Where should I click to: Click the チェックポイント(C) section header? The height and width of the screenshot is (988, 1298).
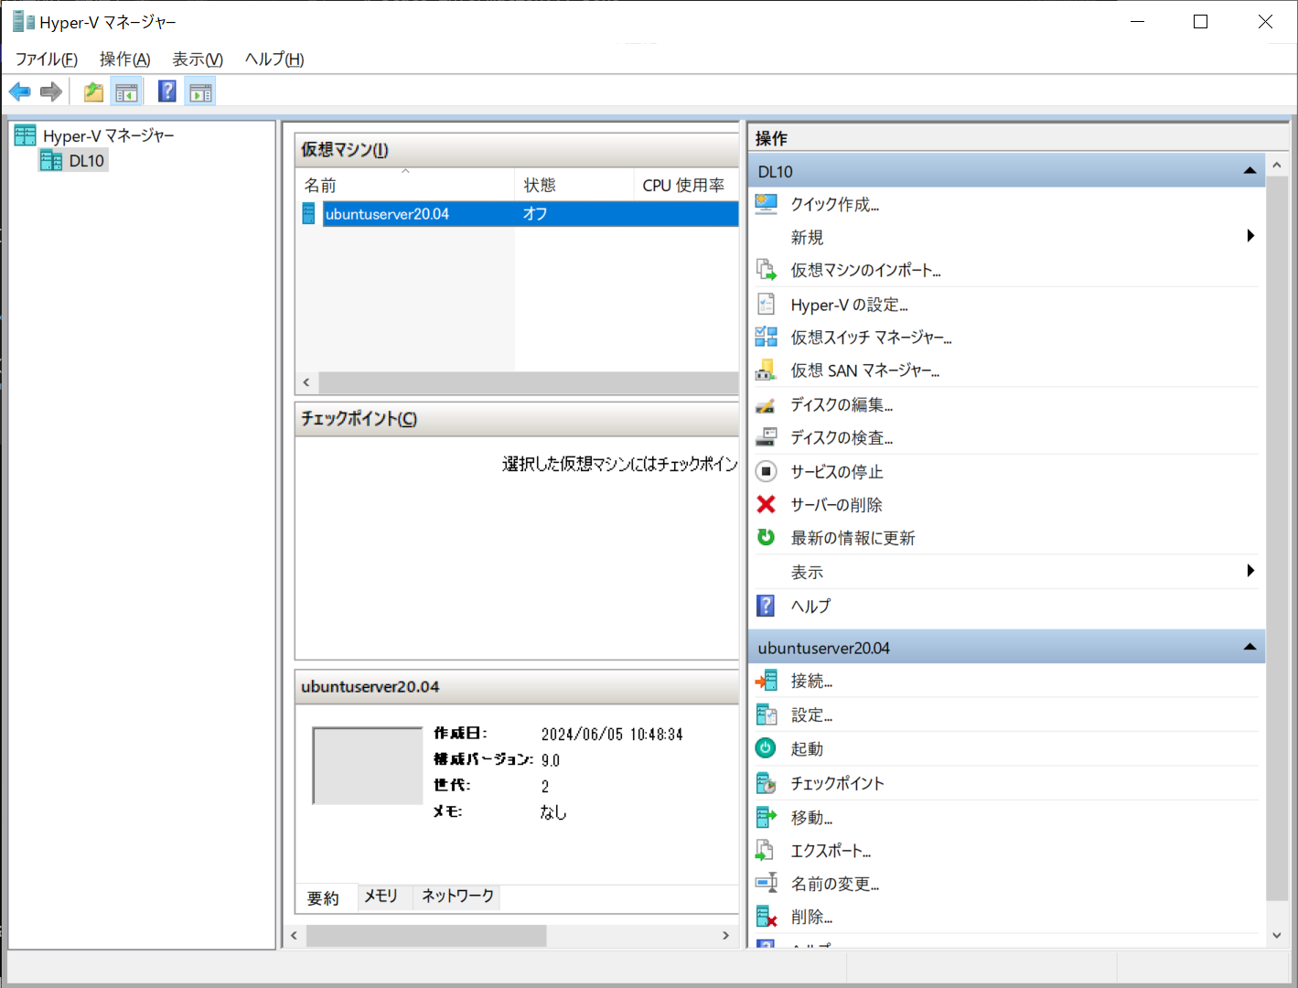517,419
